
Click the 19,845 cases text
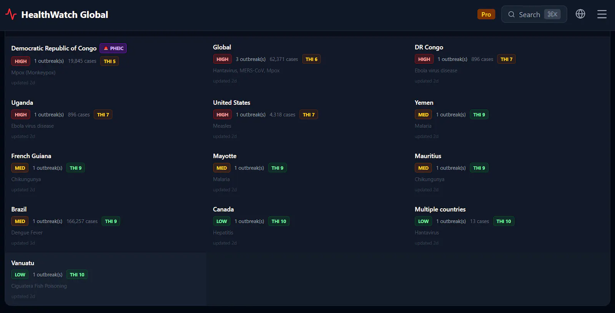point(82,61)
